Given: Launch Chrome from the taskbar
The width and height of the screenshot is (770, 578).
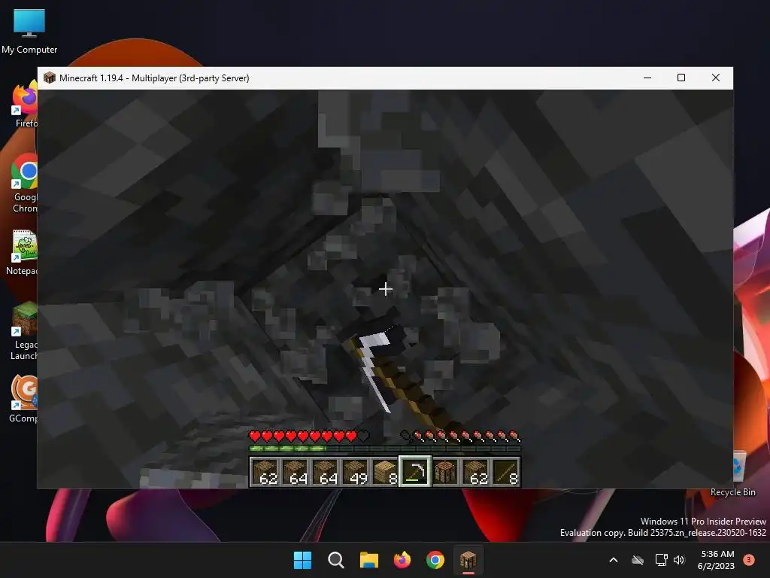Looking at the screenshot, I should 435,560.
